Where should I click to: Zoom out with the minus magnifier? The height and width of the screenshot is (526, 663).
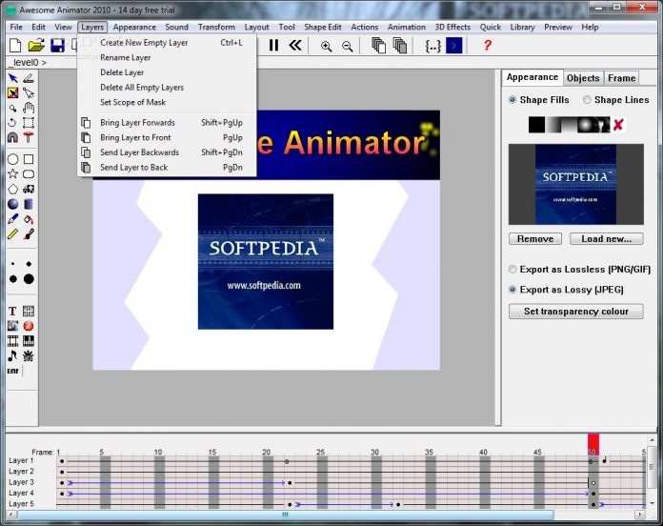(347, 46)
